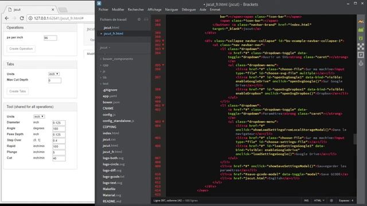Click the square frame icon in Brackets right toolbar
The height and width of the screenshot is (206, 367).
click(361, 55)
